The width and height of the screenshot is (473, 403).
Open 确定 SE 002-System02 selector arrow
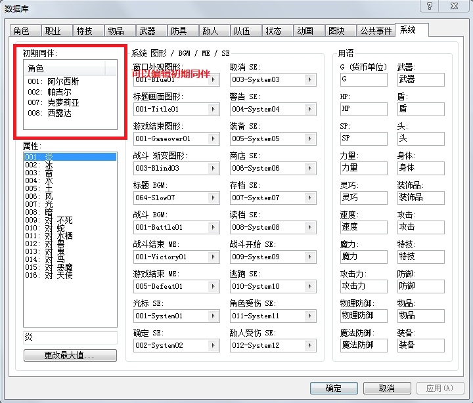coord(214,346)
